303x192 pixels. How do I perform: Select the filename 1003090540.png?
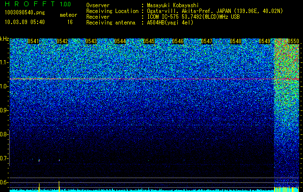point(25,13)
